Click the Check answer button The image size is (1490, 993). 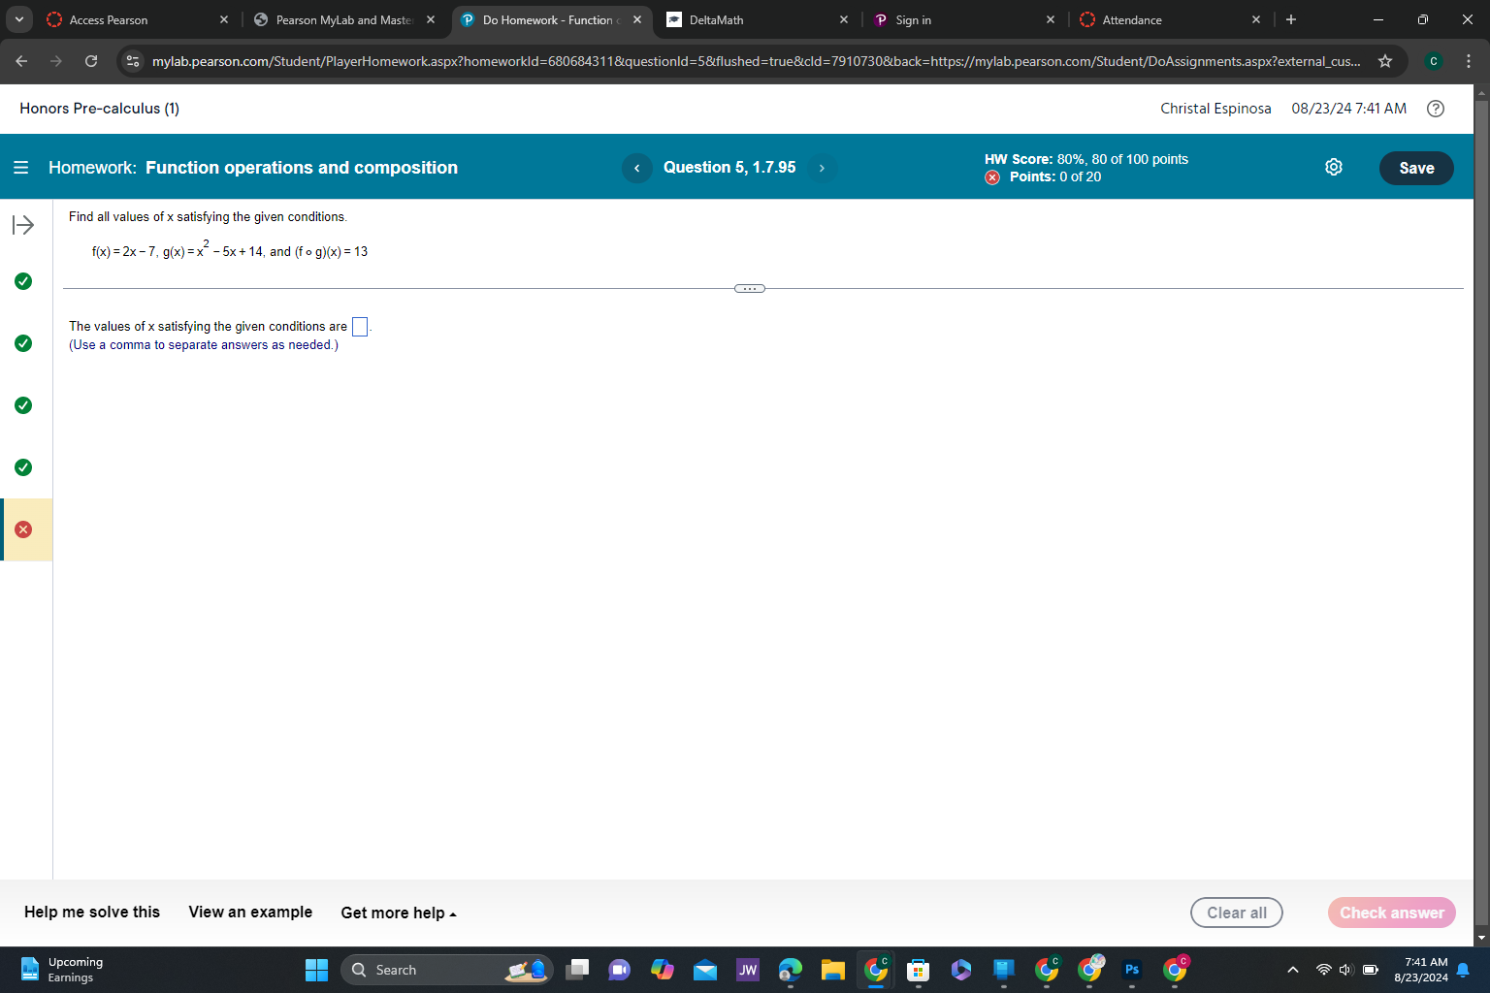coord(1392,913)
